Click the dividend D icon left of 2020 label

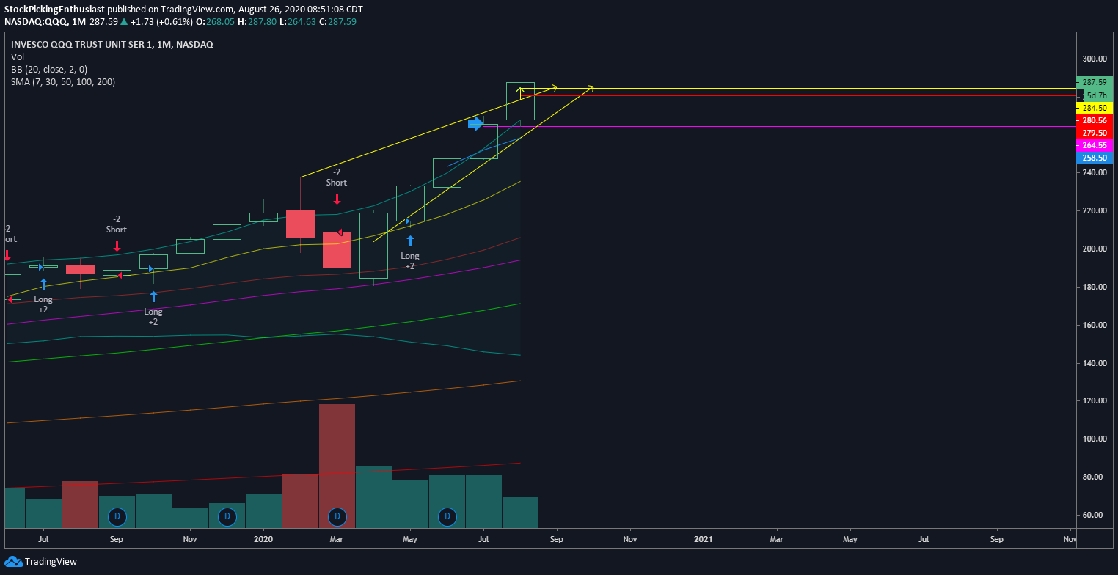click(227, 516)
